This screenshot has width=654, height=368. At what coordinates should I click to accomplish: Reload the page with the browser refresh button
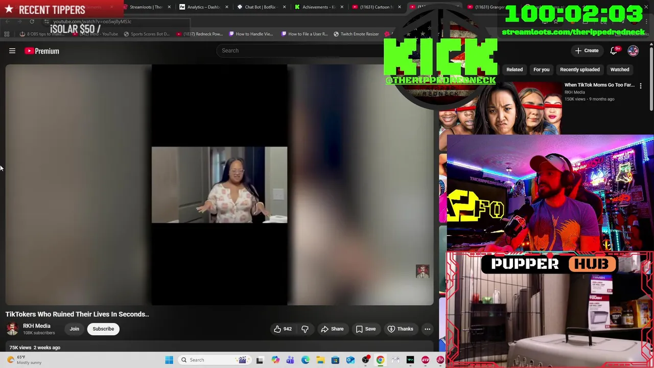32,21
